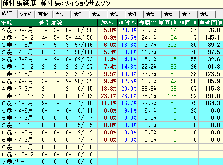The height and width of the screenshot is (165, 223).
Task: Open the ★4 tab
Action: pyautogui.click(x=134, y=14)
